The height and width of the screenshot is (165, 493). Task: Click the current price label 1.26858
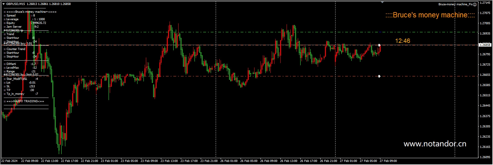pos(485,45)
